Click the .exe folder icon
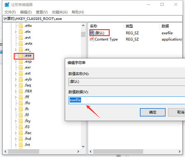185x157 pixels. click(x=21, y=55)
